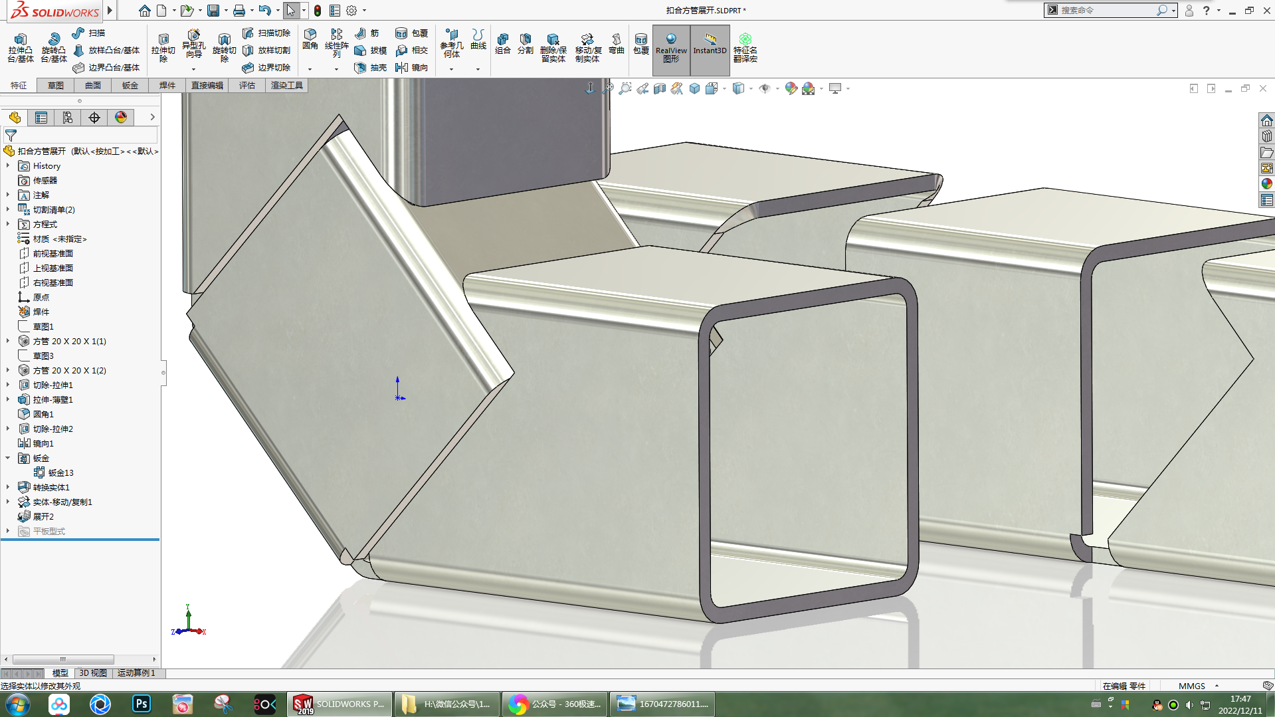
Task: Select 展开2 unfold feature
Action: click(43, 516)
